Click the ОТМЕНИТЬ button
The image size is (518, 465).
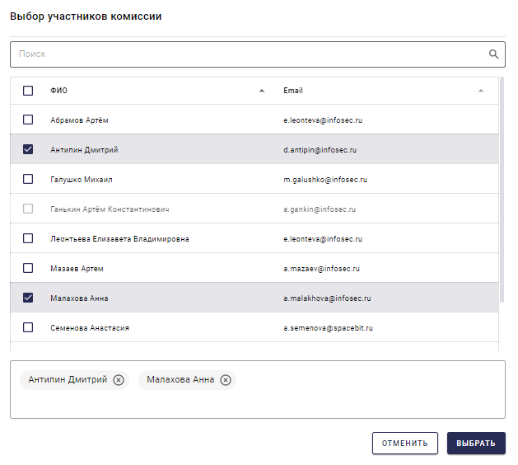(404, 444)
